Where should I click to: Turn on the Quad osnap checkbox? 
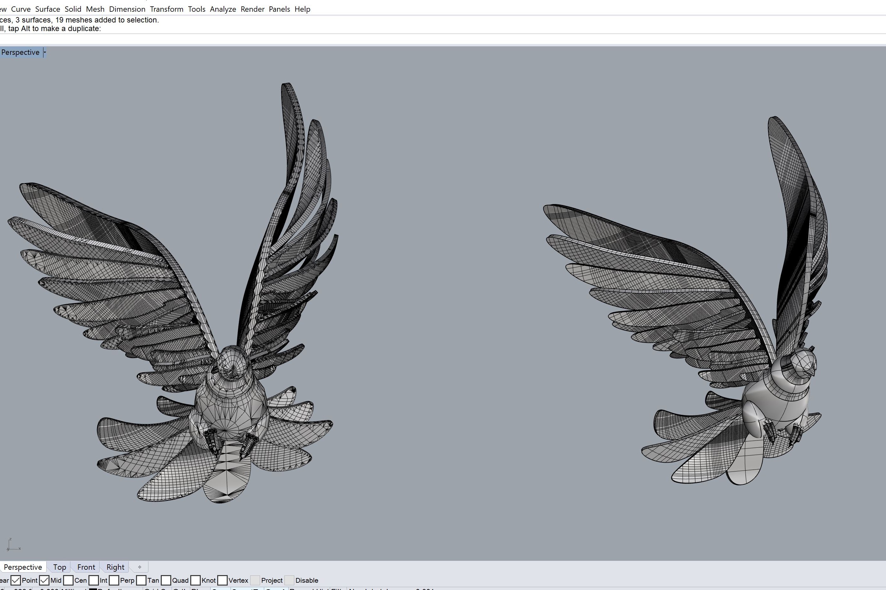(166, 580)
